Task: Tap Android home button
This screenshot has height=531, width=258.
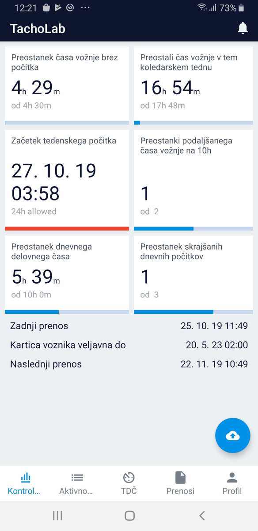Action: 129,515
